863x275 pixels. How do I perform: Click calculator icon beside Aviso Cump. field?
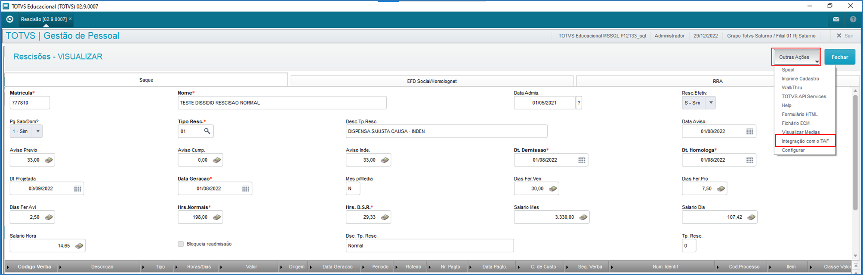coord(217,160)
